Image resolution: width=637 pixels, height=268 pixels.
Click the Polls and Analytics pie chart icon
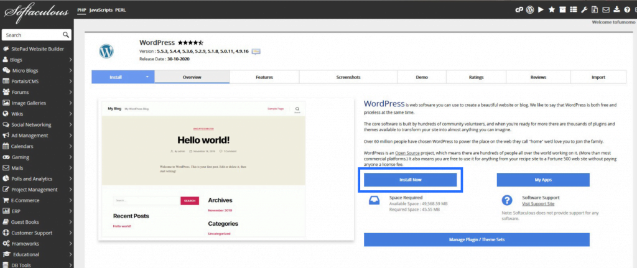[x=6, y=178]
